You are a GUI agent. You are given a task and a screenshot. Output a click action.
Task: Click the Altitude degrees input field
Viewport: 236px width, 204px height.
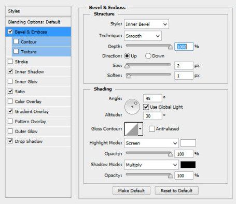[x=152, y=116]
